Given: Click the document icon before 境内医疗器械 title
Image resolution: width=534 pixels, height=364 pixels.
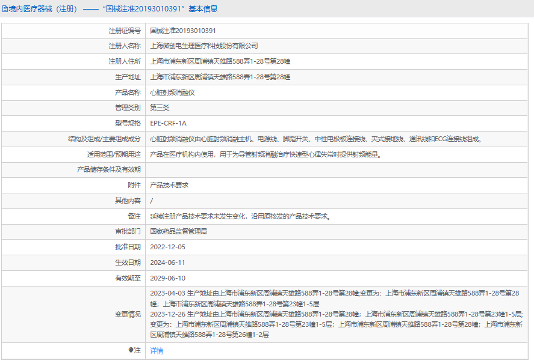Looking at the screenshot, I should (x=5, y=9).
